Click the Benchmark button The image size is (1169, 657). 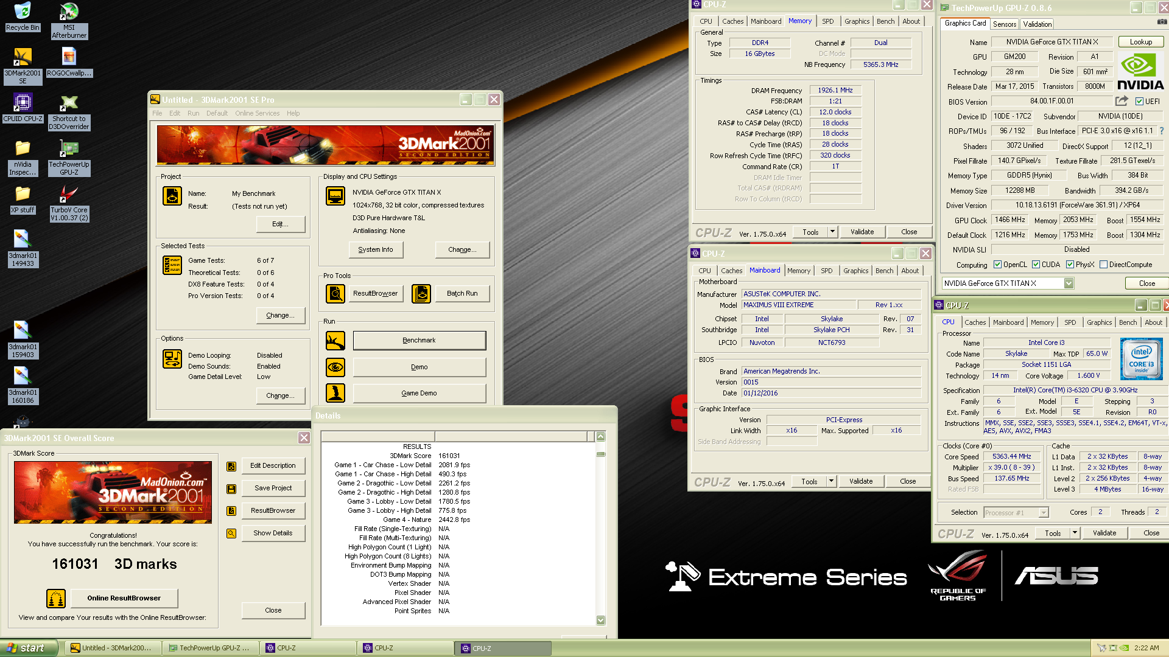pyautogui.click(x=419, y=341)
